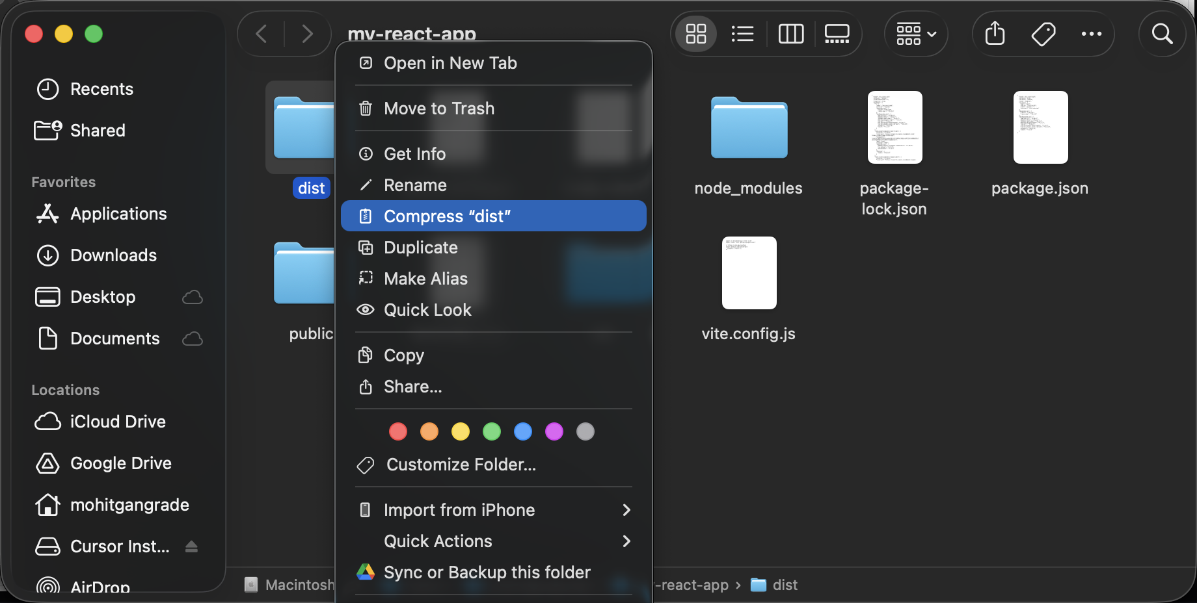Select Move to Trash from context menu

[439, 108]
